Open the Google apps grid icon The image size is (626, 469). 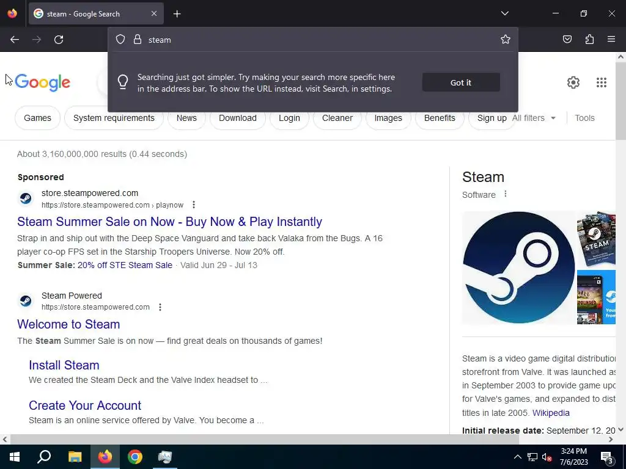point(602,82)
